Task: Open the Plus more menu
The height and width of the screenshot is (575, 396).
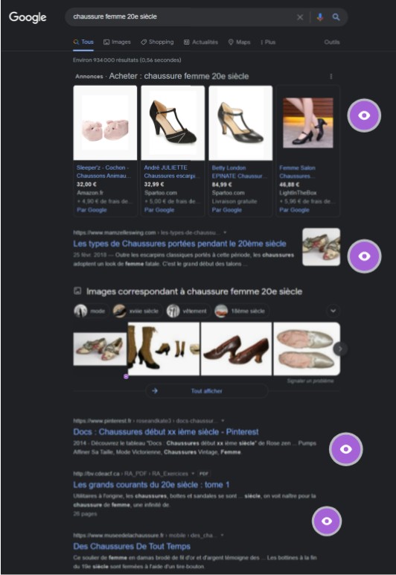Action: pyautogui.click(x=268, y=42)
